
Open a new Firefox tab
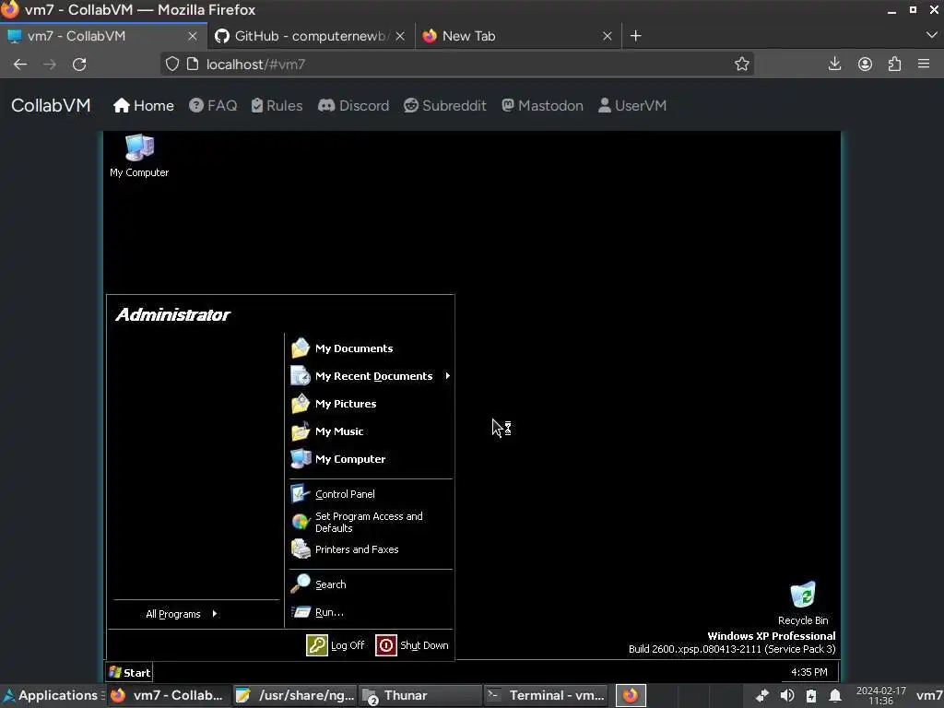(x=635, y=36)
